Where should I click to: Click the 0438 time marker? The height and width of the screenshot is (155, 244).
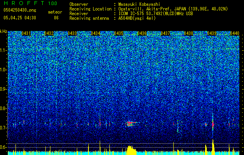189,33
